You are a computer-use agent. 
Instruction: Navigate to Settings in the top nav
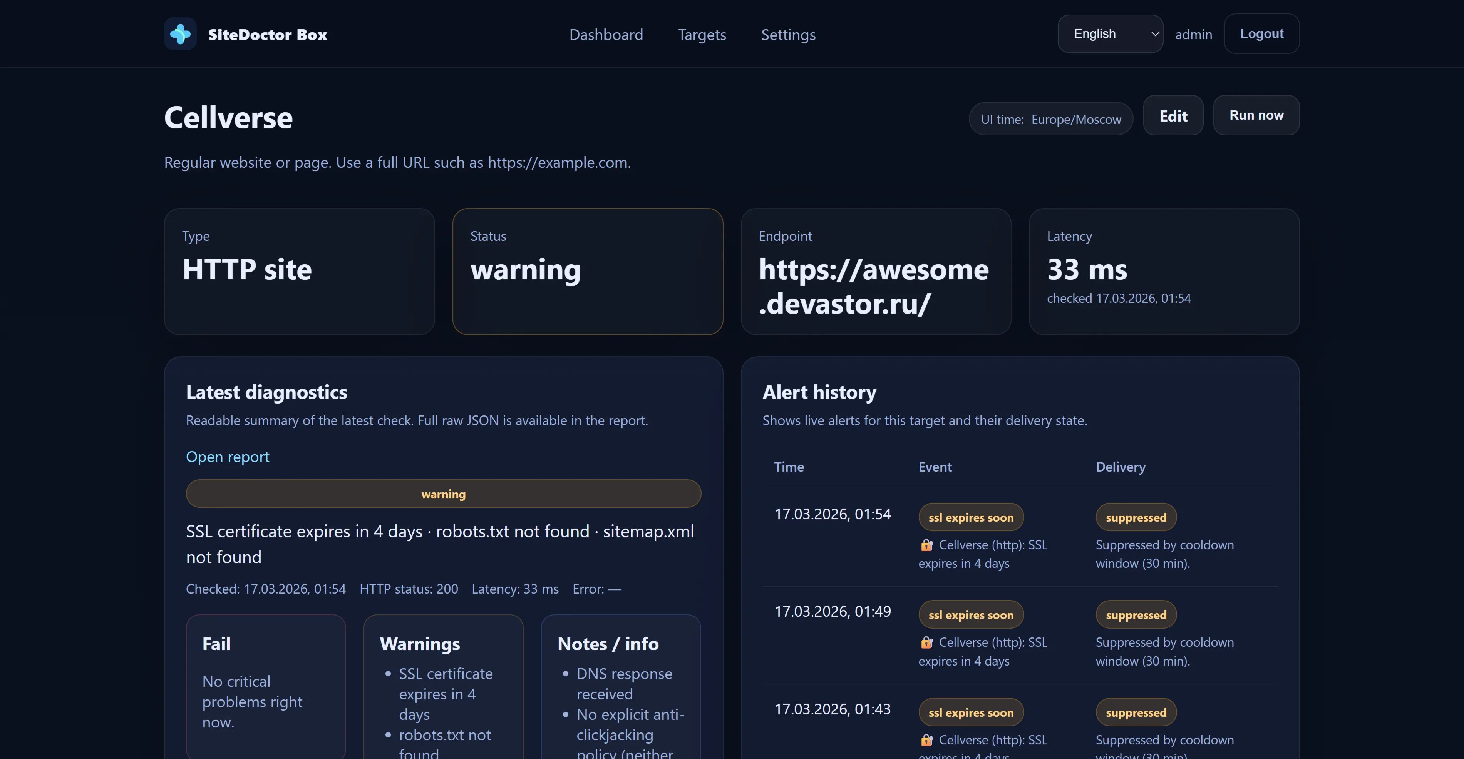coord(788,35)
